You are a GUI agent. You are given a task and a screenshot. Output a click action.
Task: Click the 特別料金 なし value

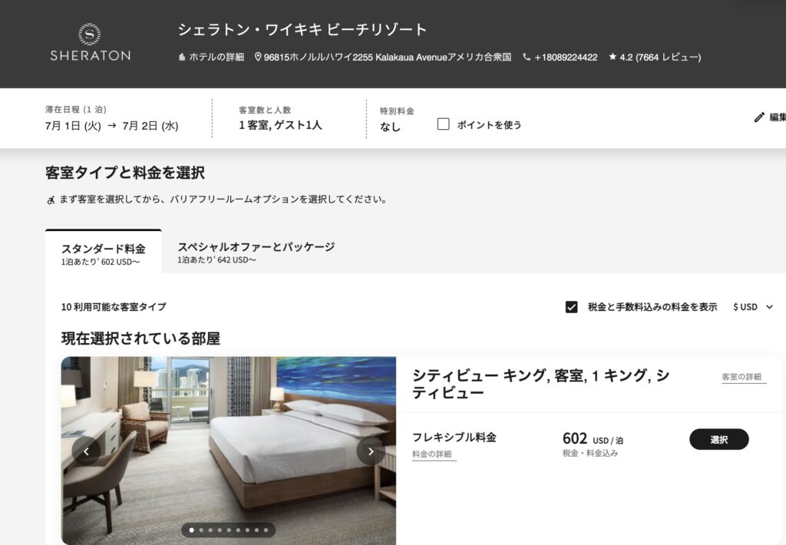[390, 127]
